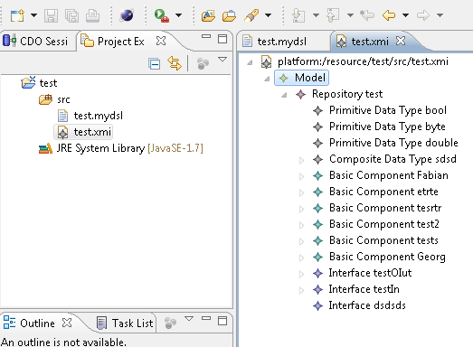The height and width of the screenshot is (347, 473).
Task: Open the Back history dropdown arrow
Action: [x=405, y=15]
